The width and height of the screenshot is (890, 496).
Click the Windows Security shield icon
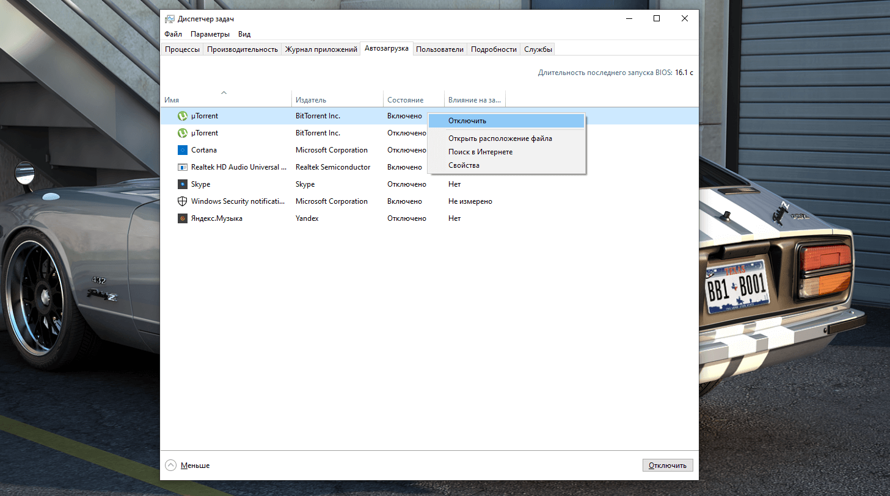(x=182, y=201)
